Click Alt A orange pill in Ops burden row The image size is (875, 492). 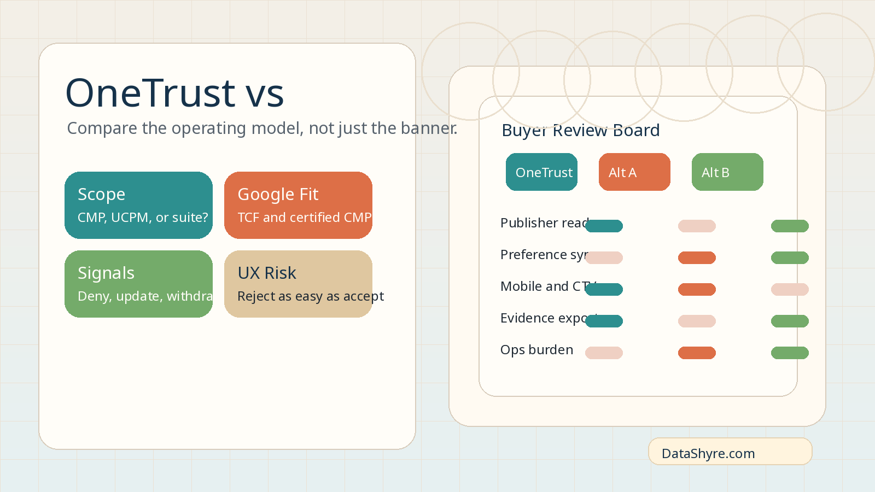coord(697,353)
